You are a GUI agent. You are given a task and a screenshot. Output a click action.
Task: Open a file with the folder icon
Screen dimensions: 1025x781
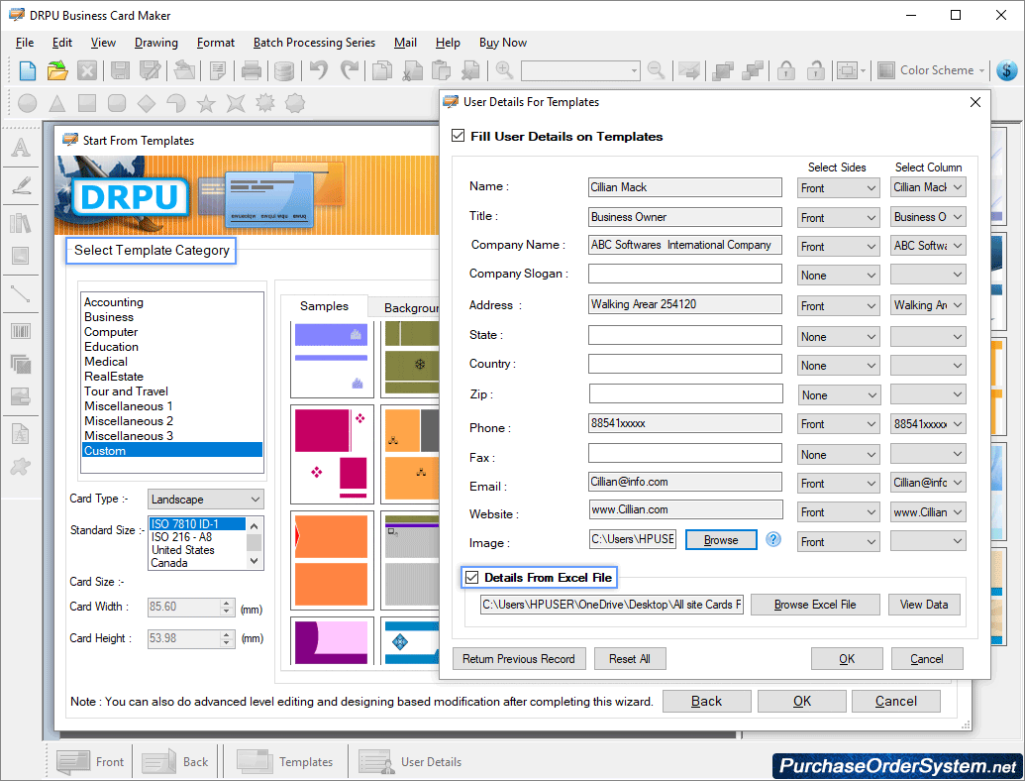pyautogui.click(x=57, y=70)
